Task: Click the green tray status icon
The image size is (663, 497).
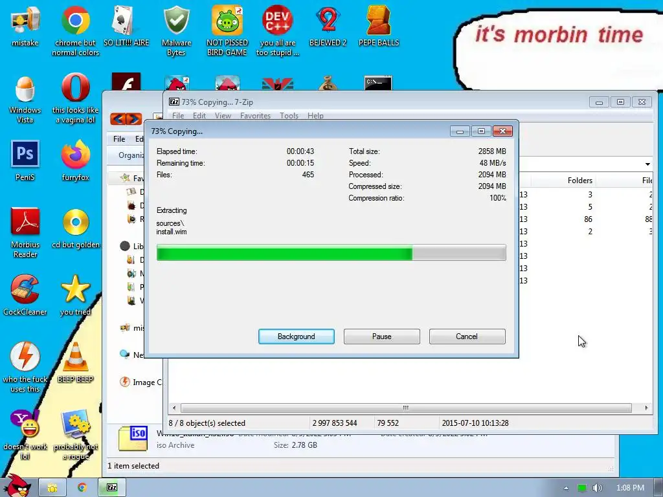Action: 582,488
